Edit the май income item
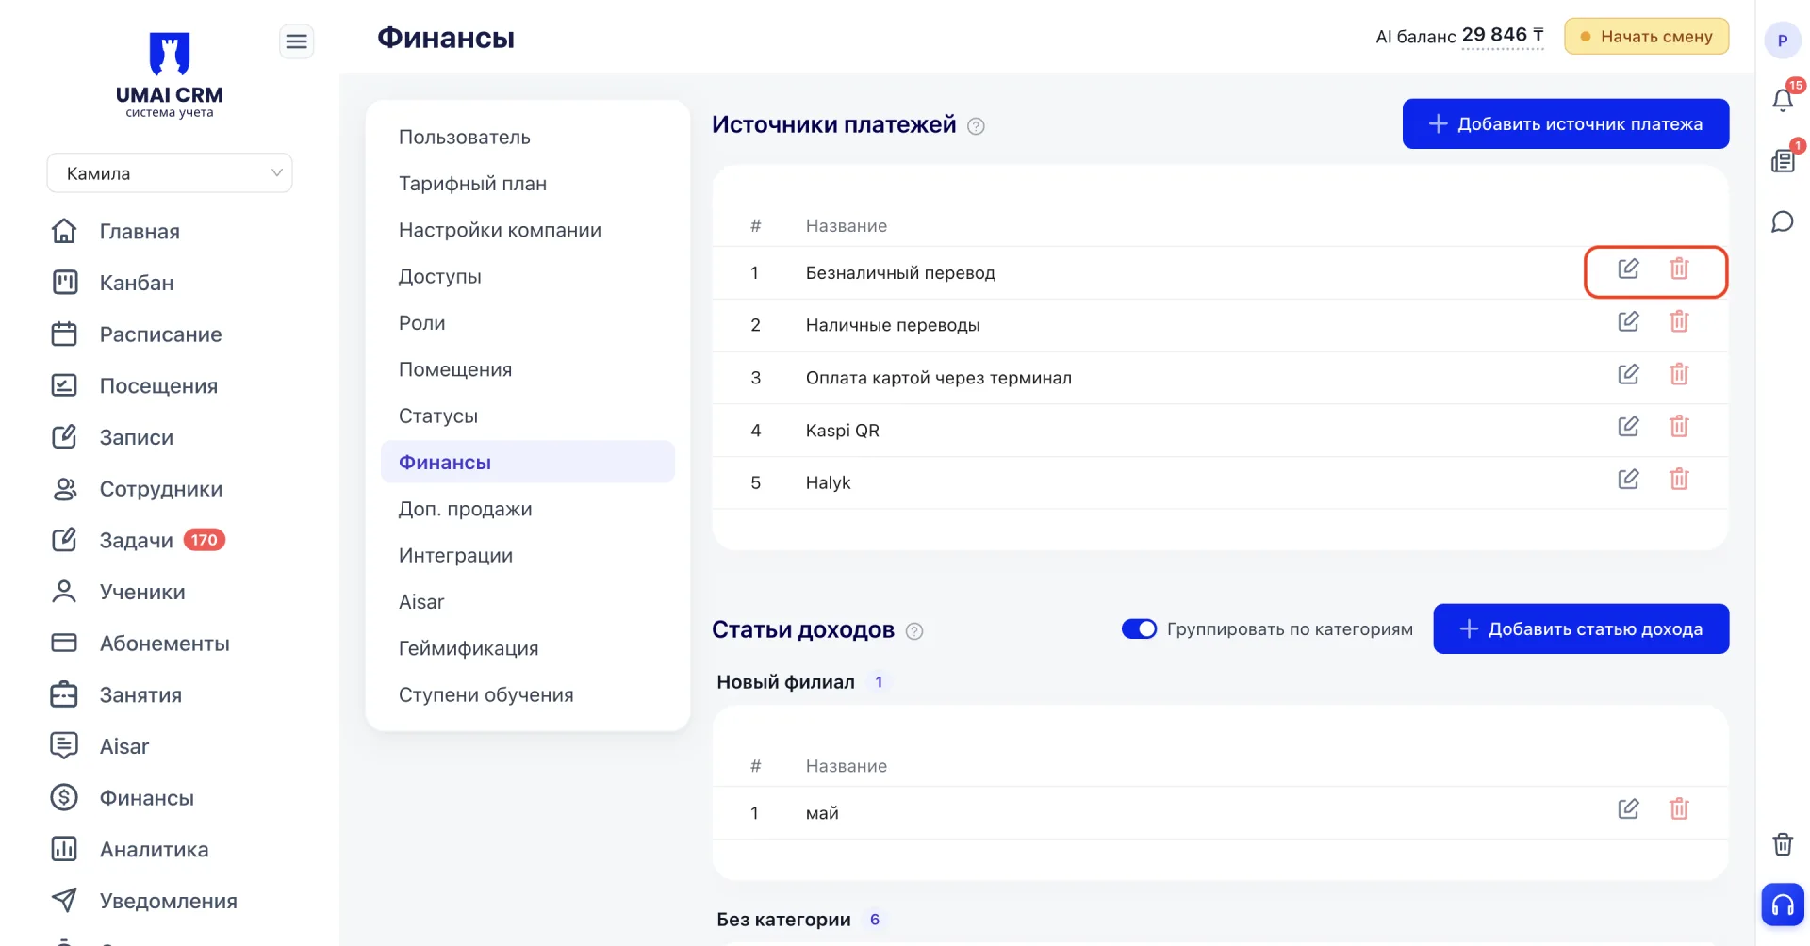This screenshot has width=1810, height=946. click(x=1628, y=808)
